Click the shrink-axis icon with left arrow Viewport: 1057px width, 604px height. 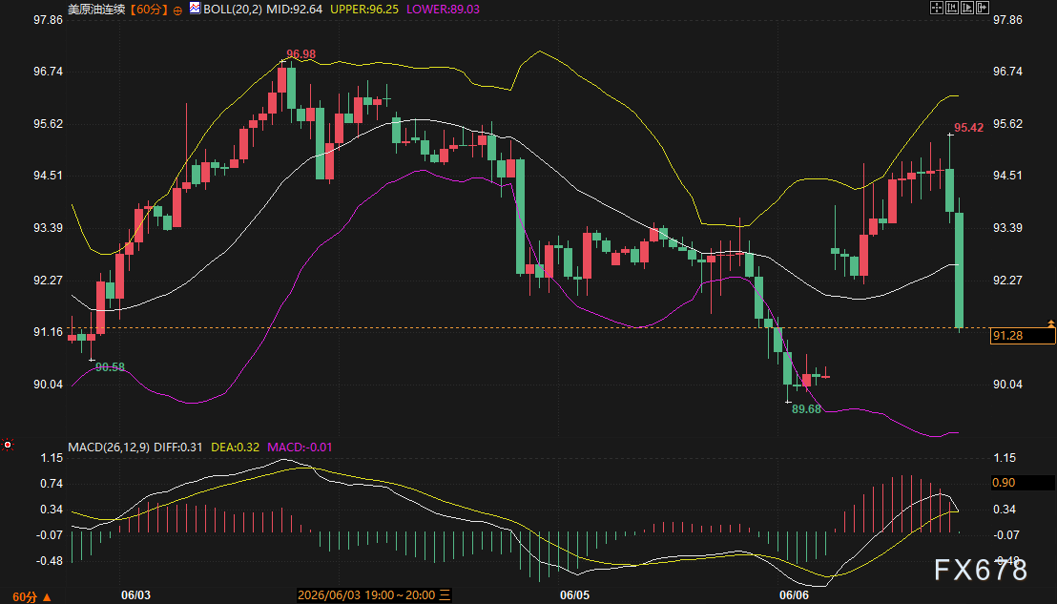(x=952, y=8)
